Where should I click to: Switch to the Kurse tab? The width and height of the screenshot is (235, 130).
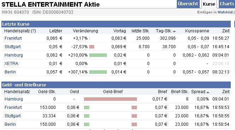pos(209,4)
